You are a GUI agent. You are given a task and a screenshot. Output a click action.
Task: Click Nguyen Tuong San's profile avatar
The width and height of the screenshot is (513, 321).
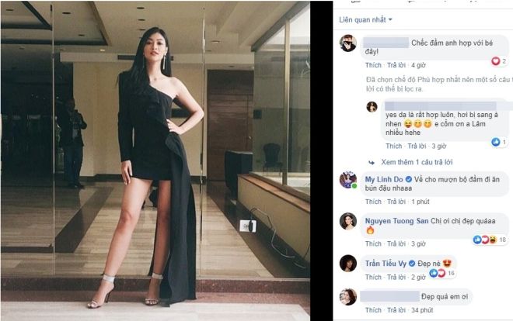(347, 221)
